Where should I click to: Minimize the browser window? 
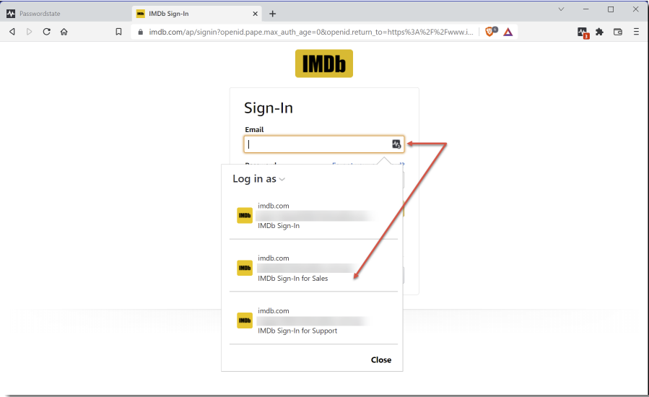pyautogui.click(x=585, y=9)
